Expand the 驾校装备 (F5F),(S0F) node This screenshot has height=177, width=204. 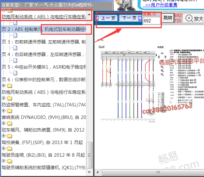pyautogui.click(x=4, y=136)
